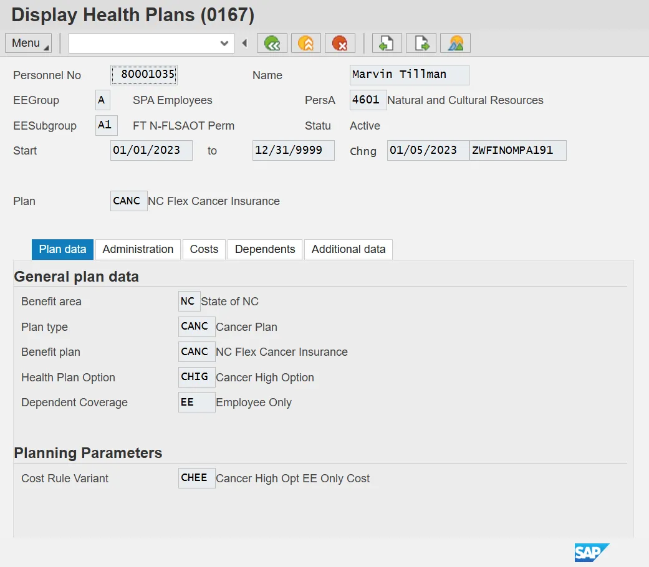Screen dimensions: 649x567
Task: Click the Personnel No label
Action: [x=47, y=75]
